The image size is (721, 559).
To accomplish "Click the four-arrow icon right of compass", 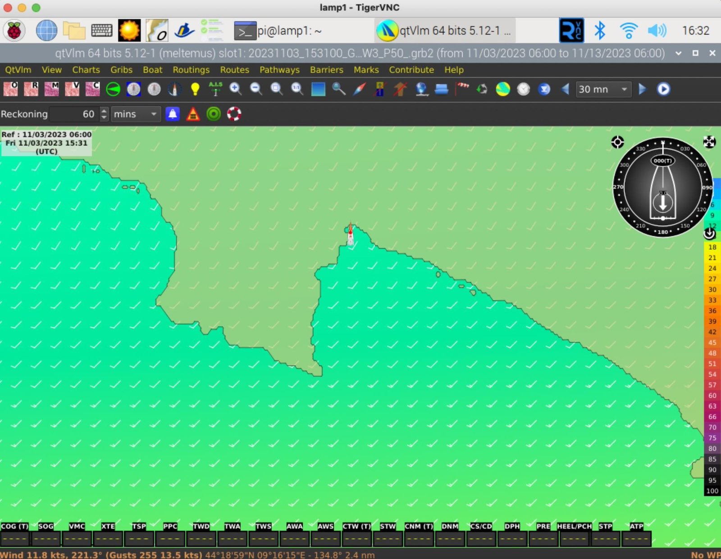I will tap(709, 142).
